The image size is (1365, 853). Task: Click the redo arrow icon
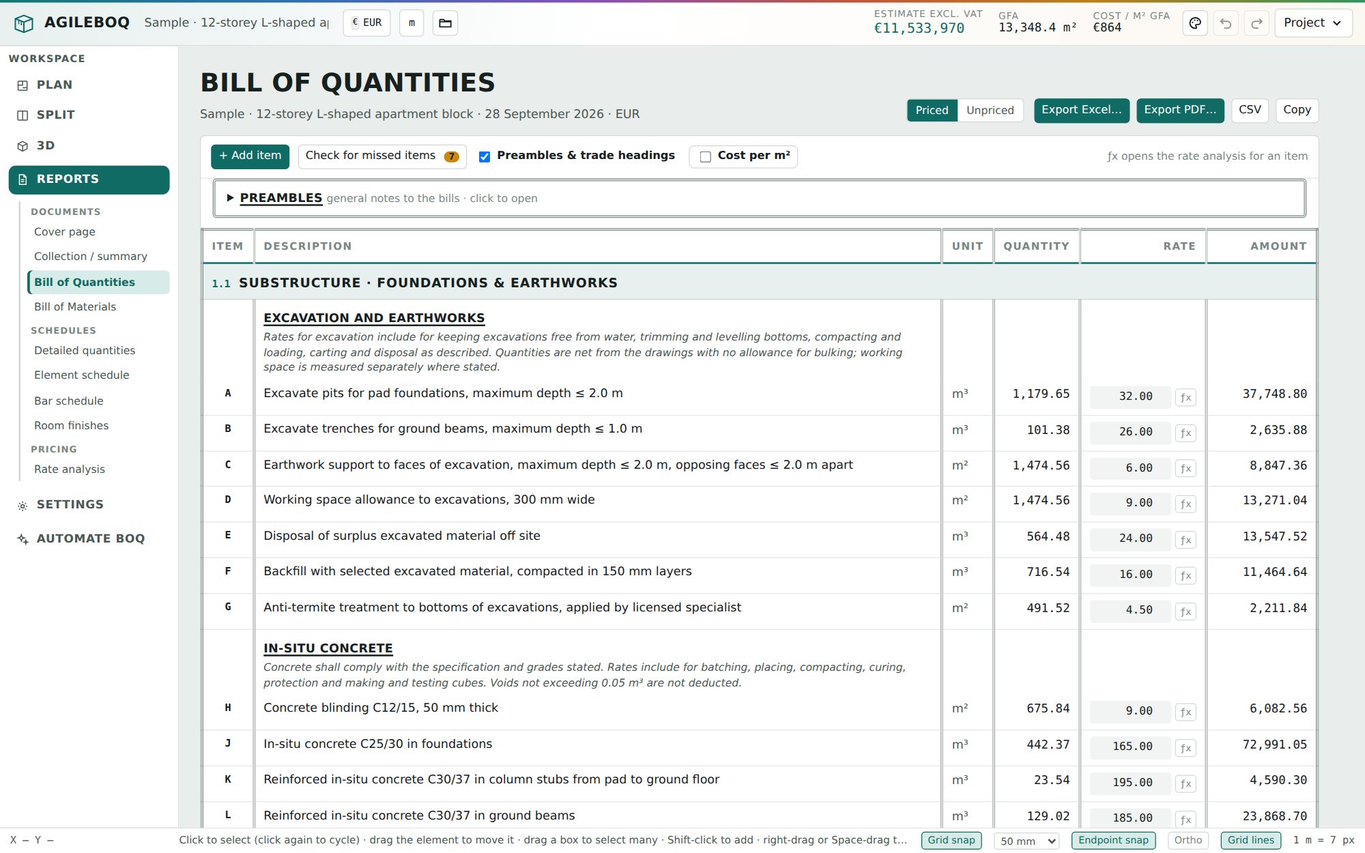coord(1256,23)
